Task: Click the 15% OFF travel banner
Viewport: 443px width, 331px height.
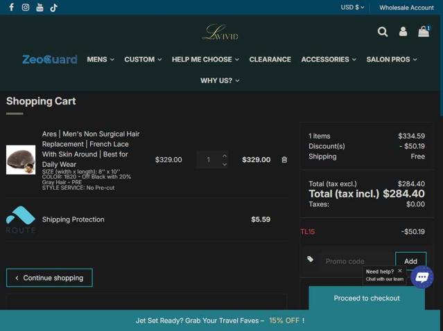Action: (x=220, y=321)
